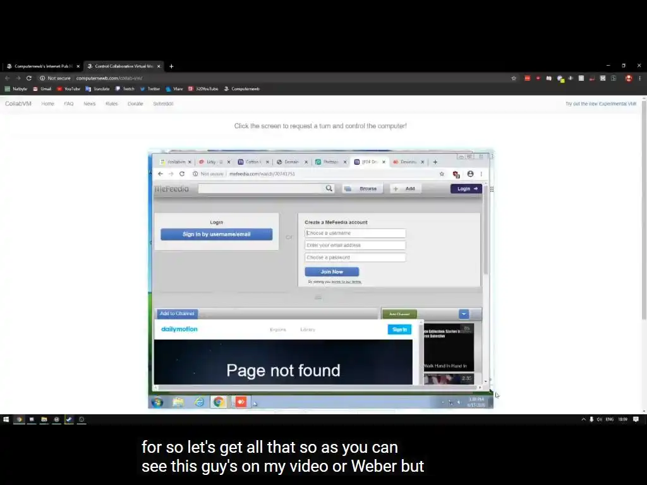Open the Steam icon on host taskbar
647x485 pixels.
[x=69, y=419]
